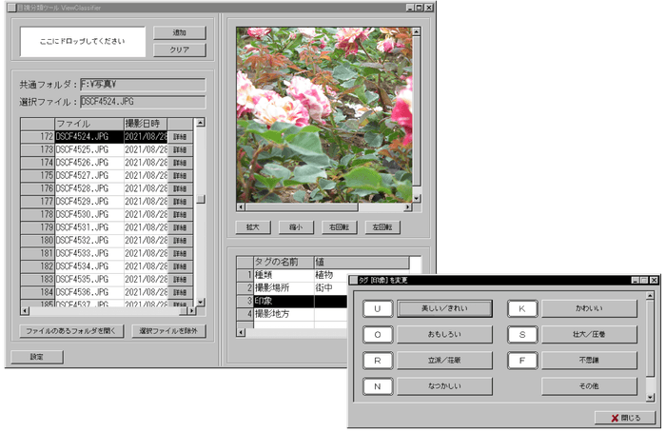Choose おもしろい in tag dialog
Viewport: 666px width, 432px height.
[x=444, y=334]
